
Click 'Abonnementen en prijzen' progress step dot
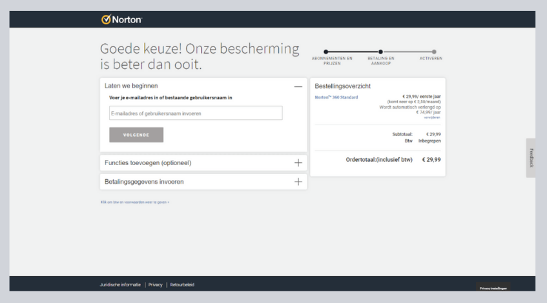pyautogui.click(x=325, y=52)
